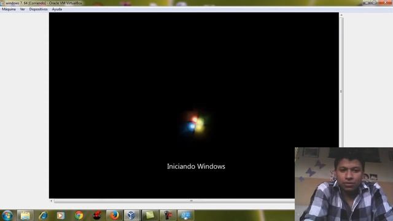Click the webcam overlay video
Viewport: 393px width, 221px height.
pos(344,184)
